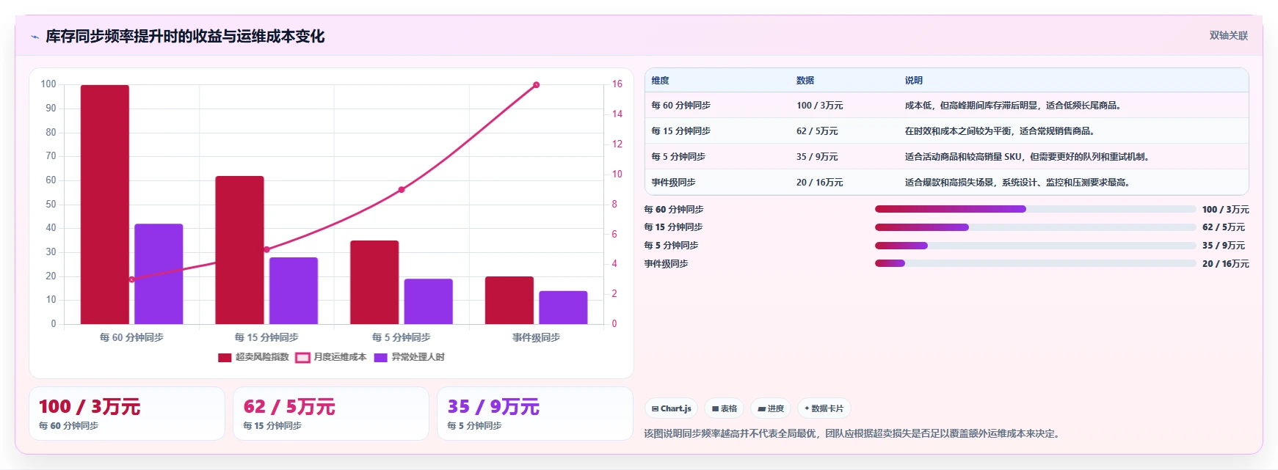Screen dimensions: 1278x470
Task: Click the 表格 chip
Action: click(724, 408)
